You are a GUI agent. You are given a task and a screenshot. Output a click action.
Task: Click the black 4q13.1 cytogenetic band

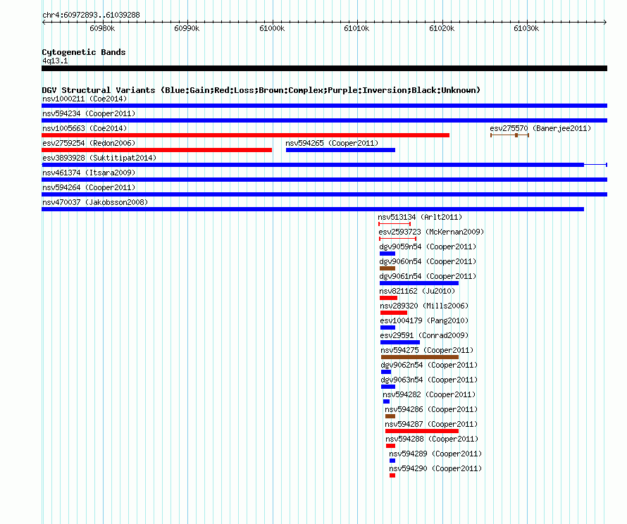coord(324,68)
